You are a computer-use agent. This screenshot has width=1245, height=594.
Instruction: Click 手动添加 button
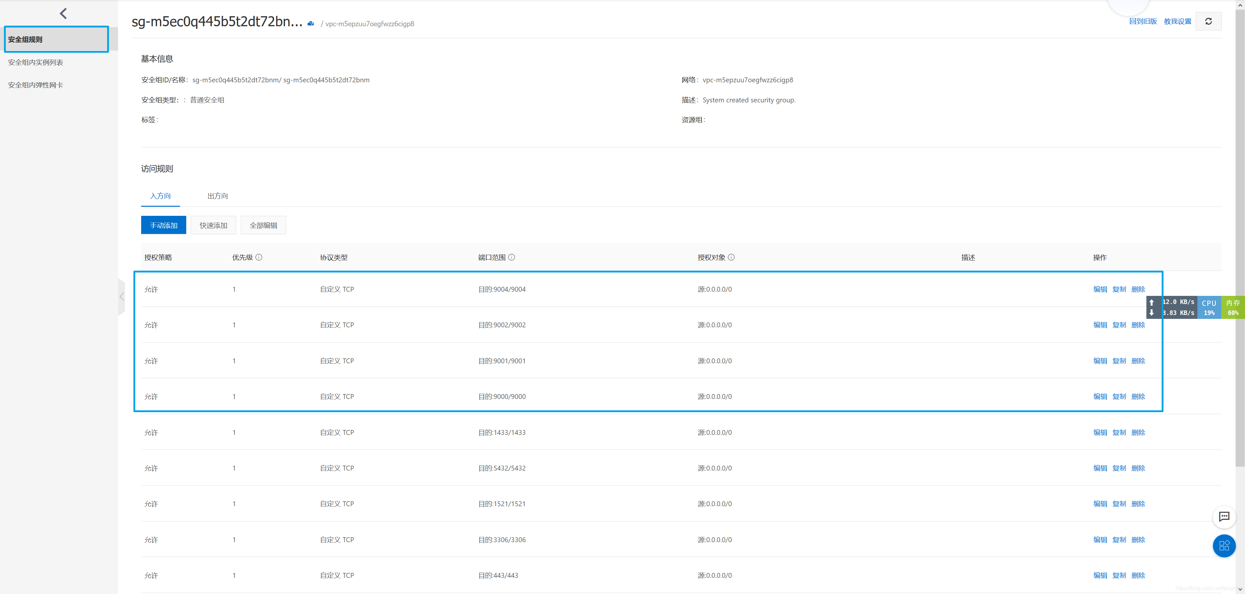point(163,225)
